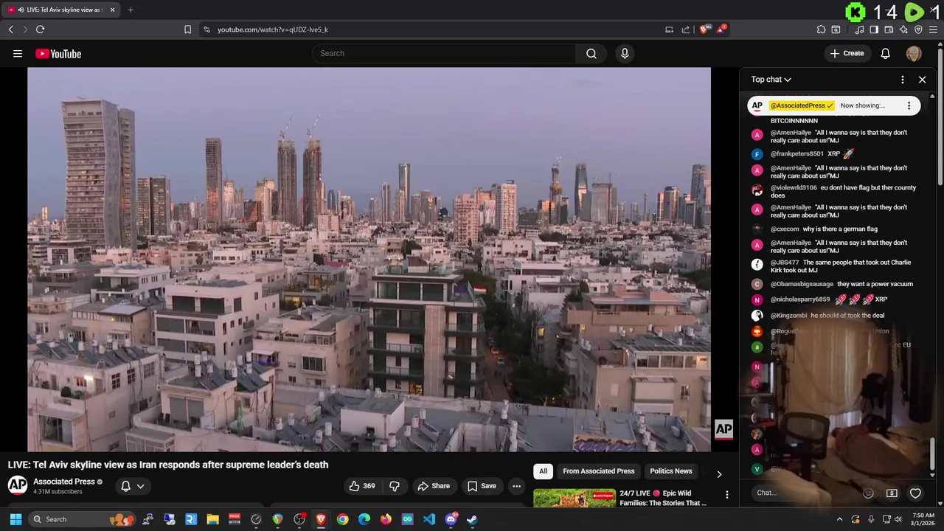The image size is (944, 531).
Task: Open Brave Wallet icon
Action: tap(889, 29)
